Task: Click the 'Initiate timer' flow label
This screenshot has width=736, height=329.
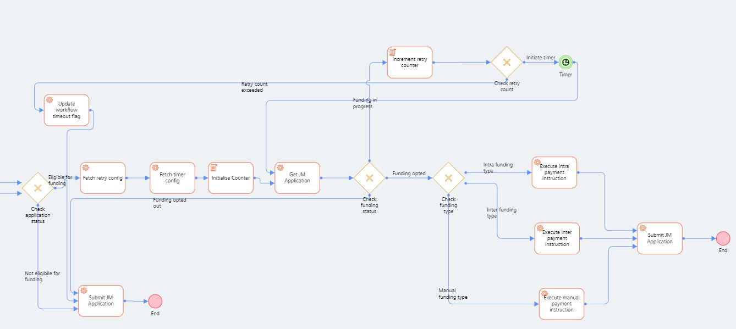Action: [x=541, y=57]
